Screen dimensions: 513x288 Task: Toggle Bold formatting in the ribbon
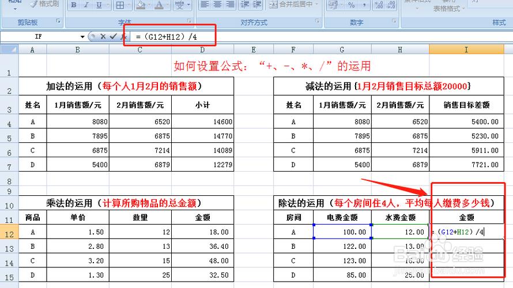tap(74, 5)
